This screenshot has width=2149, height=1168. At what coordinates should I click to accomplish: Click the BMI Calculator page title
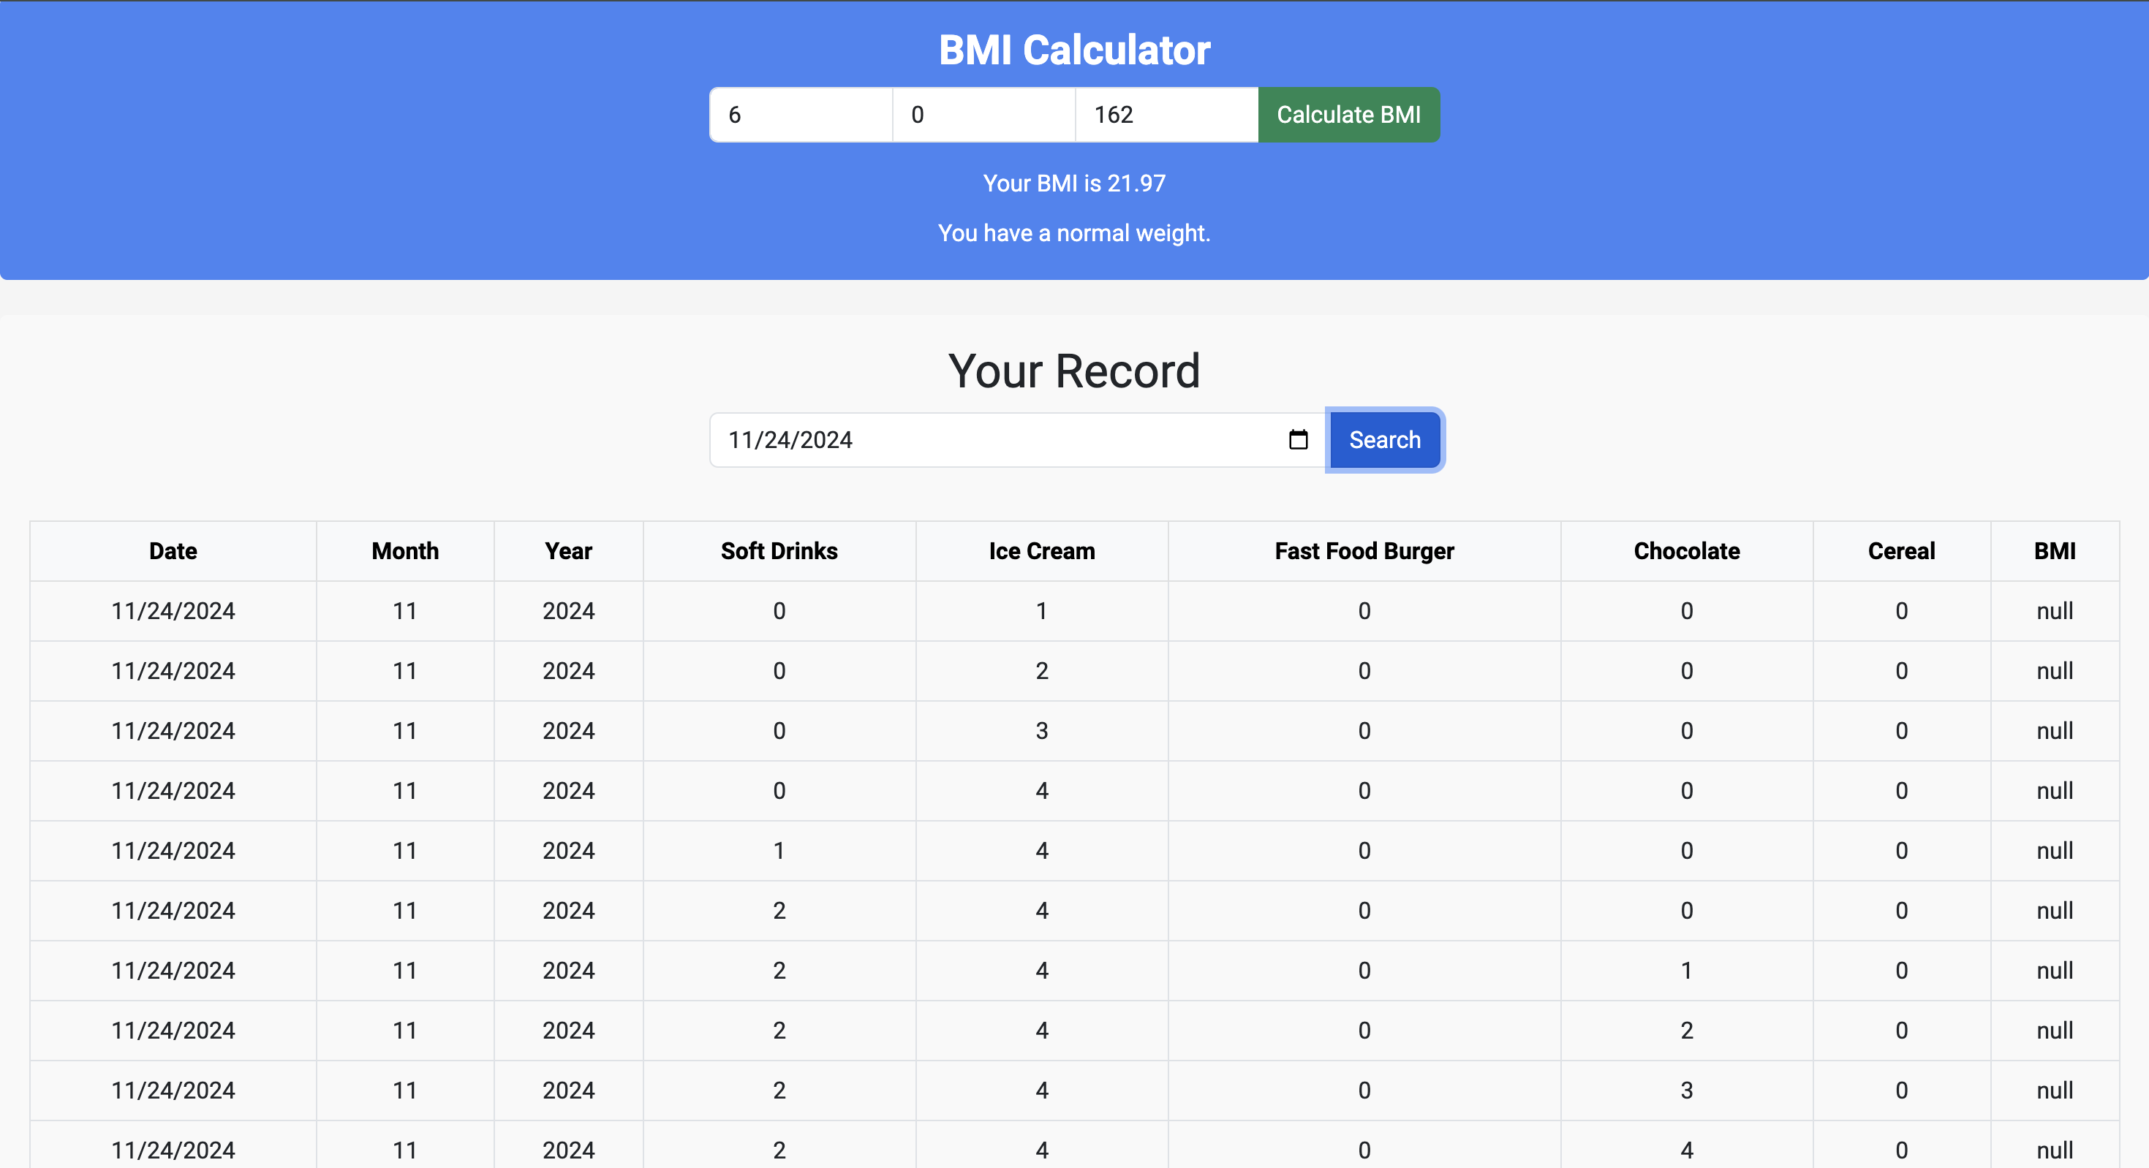pyautogui.click(x=1073, y=50)
